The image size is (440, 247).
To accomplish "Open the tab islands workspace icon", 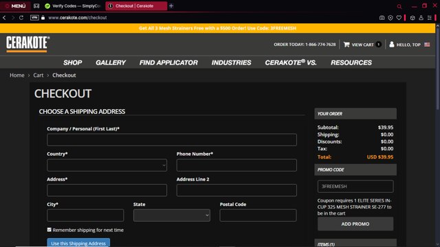I will (36, 6).
